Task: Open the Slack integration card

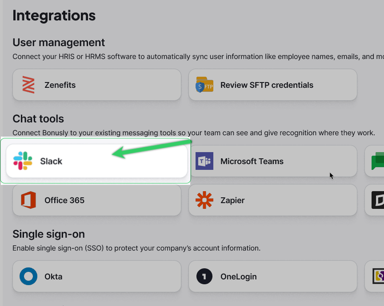Action: (x=97, y=161)
